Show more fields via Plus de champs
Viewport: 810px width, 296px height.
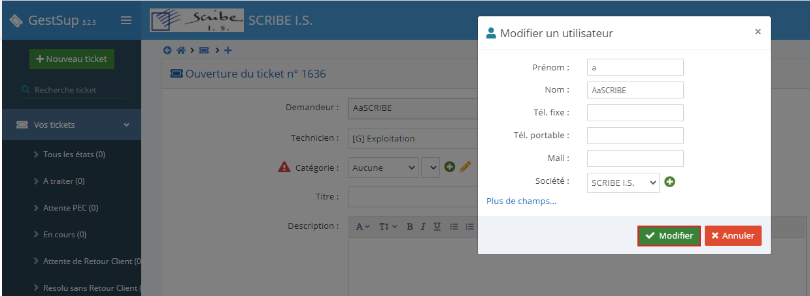(x=522, y=201)
